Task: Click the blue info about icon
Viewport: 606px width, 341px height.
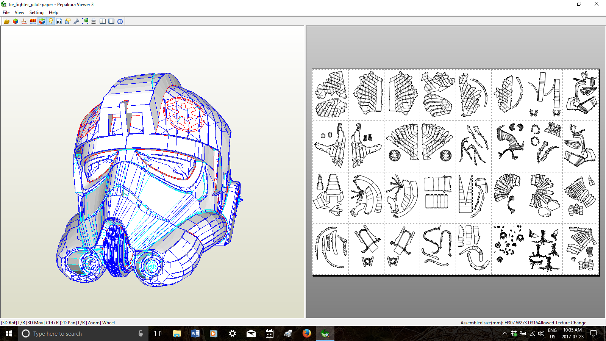Action: [120, 22]
